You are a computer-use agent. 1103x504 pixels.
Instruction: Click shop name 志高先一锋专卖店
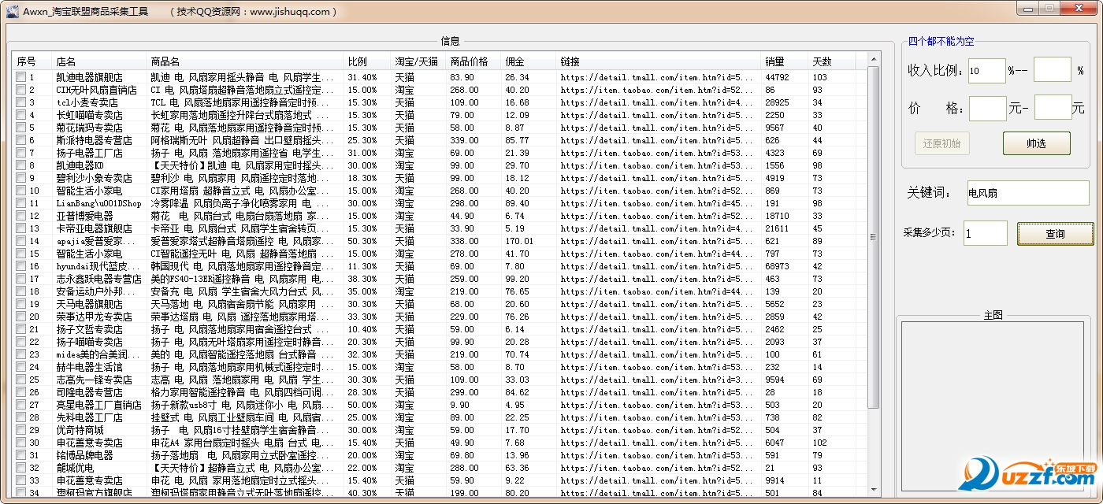pos(94,380)
